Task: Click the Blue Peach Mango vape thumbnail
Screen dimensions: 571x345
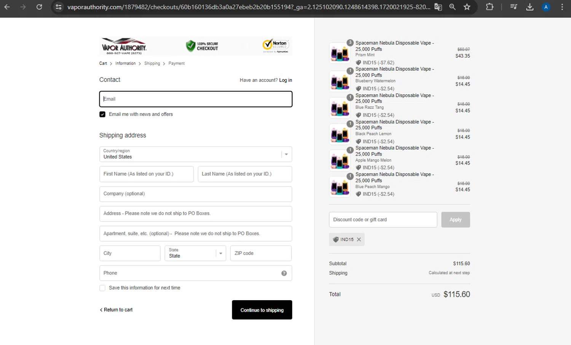Action: point(340,187)
